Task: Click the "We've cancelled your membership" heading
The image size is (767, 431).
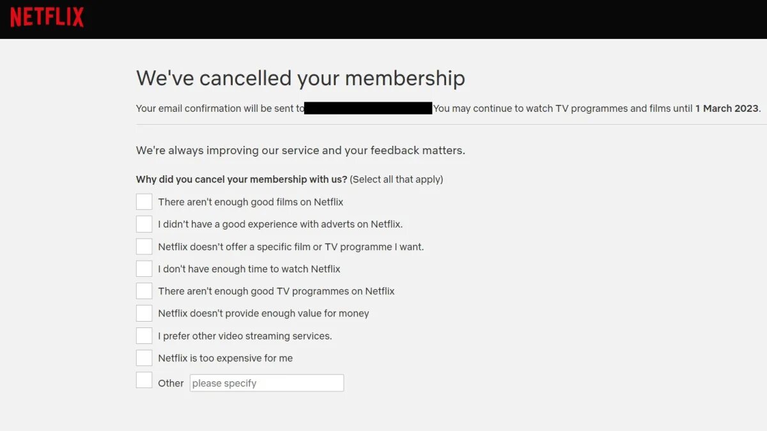Action: pos(300,78)
